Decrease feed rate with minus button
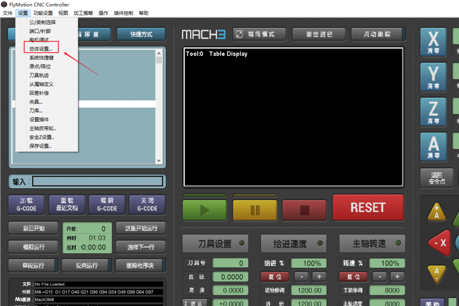This screenshot has height=306, width=459. click(302, 276)
